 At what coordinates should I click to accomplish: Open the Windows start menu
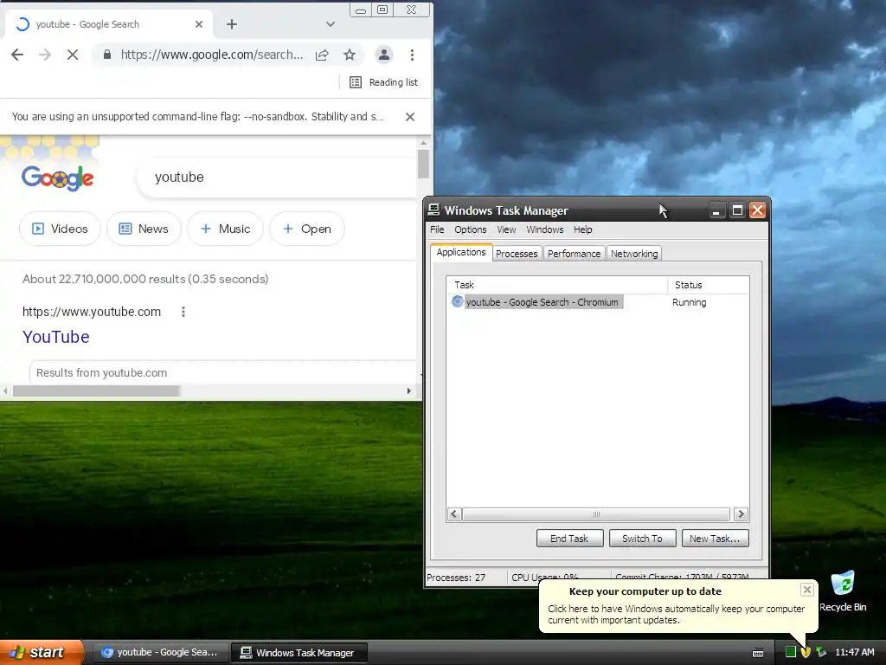click(42, 652)
